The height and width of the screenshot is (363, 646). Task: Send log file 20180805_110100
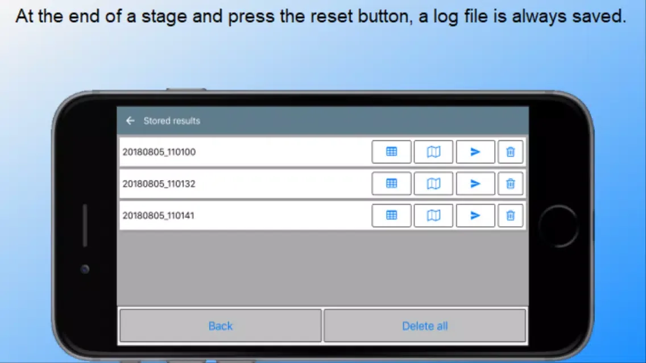click(475, 152)
